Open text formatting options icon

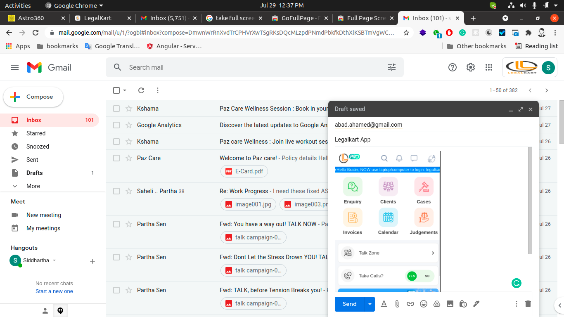click(384, 304)
